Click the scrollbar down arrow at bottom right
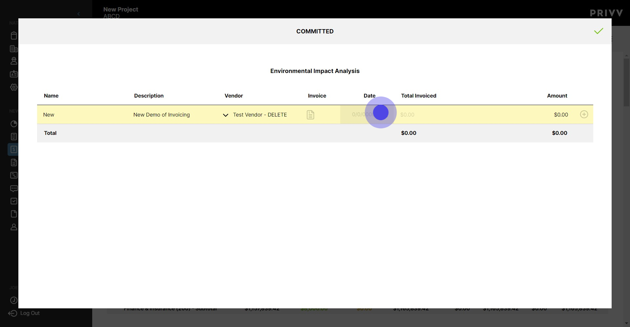The width and height of the screenshot is (630, 327). pos(626,323)
